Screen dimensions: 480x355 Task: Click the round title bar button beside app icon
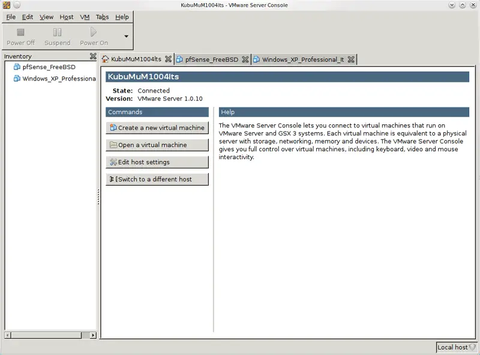pos(17,5)
